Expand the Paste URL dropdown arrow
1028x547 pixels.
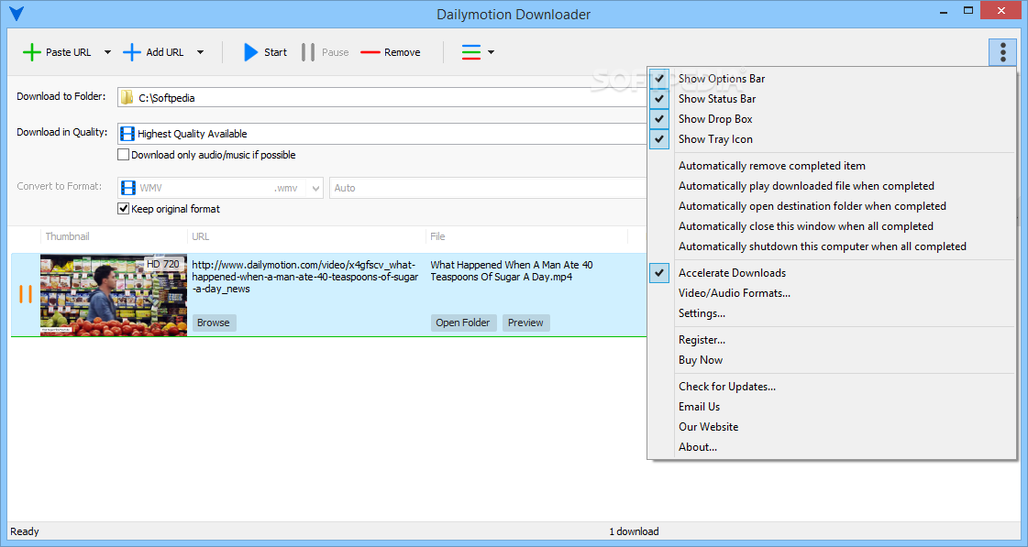pyautogui.click(x=107, y=52)
